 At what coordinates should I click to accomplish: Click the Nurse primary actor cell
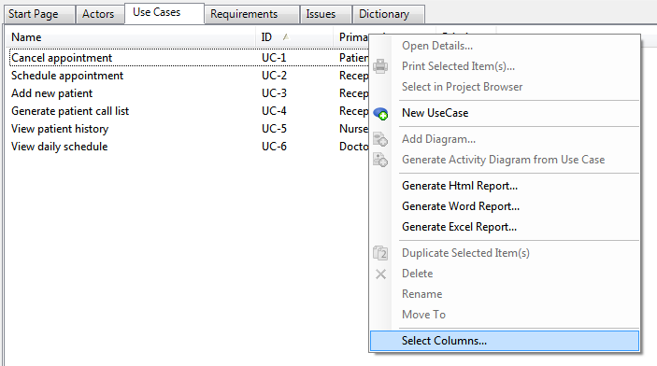coord(353,129)
